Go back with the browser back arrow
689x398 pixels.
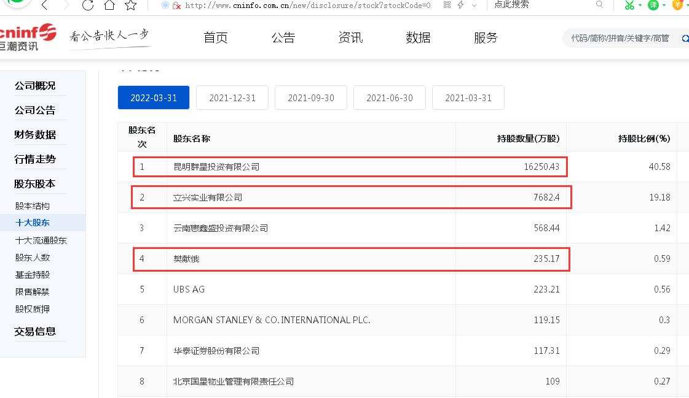coord(44,6)
